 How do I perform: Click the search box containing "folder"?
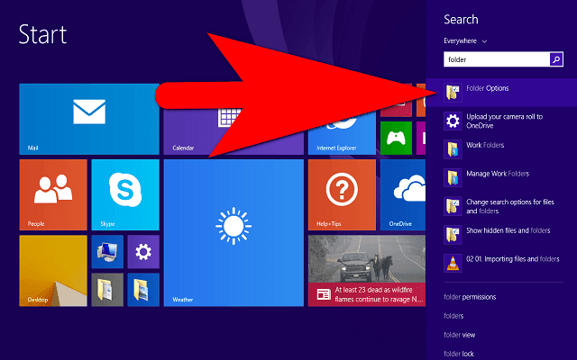[496, 59]
